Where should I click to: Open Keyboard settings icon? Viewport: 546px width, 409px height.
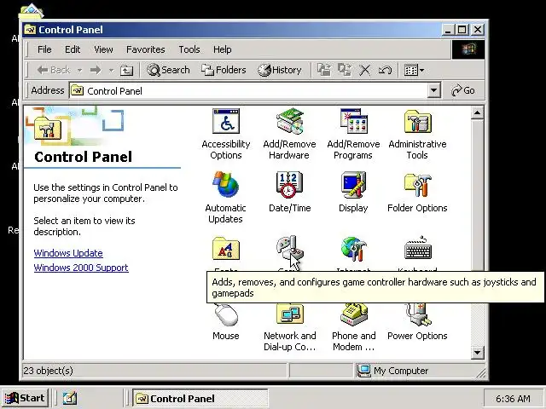(418, 248)
